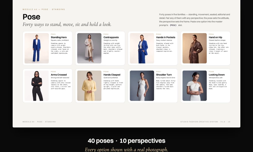Click the Contrapposto card title
This screenshot has width=253, height=152.
(x=111, y=37)
